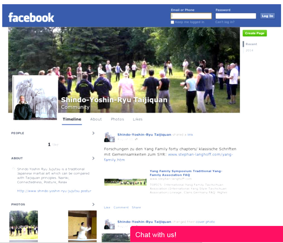Expand the Photos section chevron
The image size is (283, 243).
[x=93, y=204]
